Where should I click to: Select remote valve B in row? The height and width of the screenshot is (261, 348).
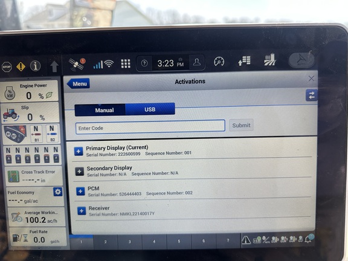[x=18, y=155]
